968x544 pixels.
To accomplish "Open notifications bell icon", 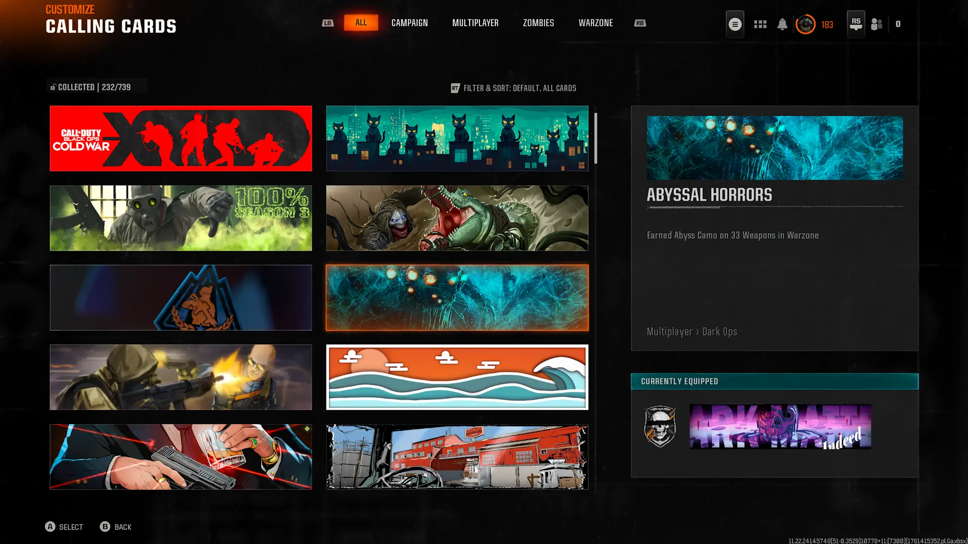I will tap(782, 24).
